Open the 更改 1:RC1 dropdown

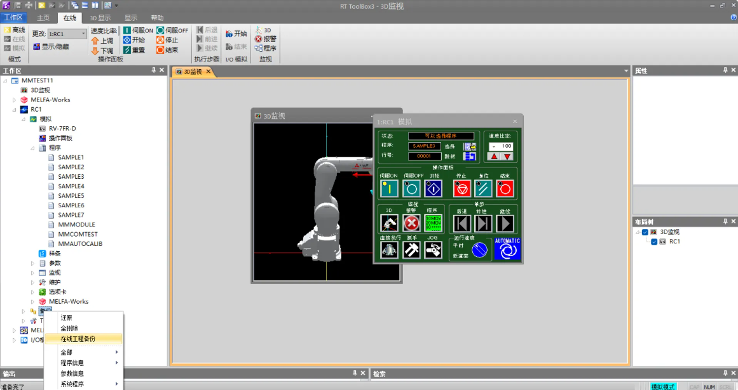point(67,34)
